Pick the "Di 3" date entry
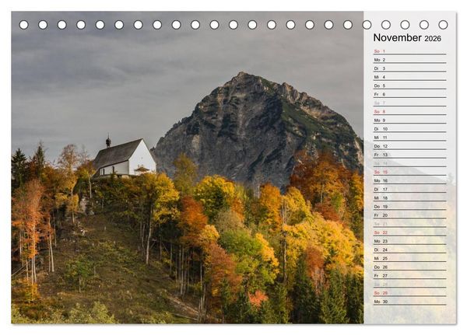467x335 pixels. click(x=410, y=68)
